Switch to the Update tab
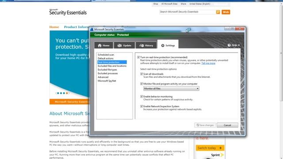 pos(124,45)
